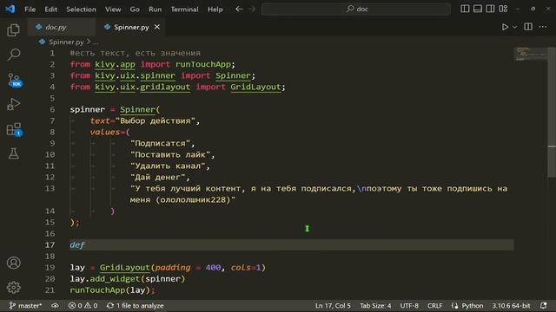This screenshot has height=312, width=556.
Task: Click the "Подписатся" string on line 9
Action: [x=160, y=143]
